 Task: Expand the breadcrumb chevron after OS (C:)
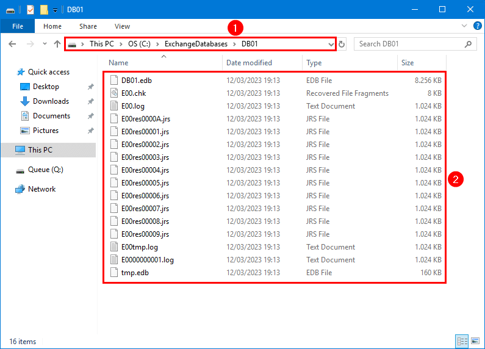tap(158, 45)
